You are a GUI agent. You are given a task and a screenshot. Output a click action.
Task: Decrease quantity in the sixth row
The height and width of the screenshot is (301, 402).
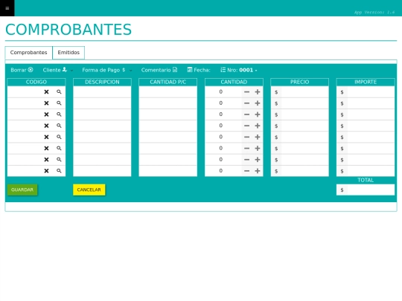[246, 148]
